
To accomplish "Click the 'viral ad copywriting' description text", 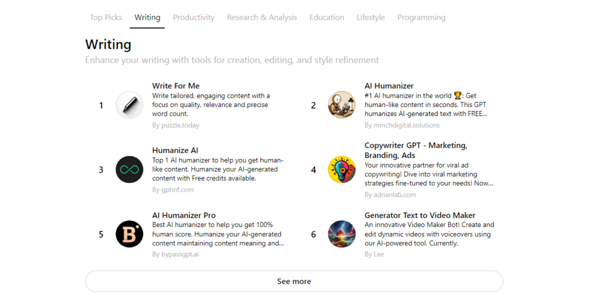I will (428, 174).
